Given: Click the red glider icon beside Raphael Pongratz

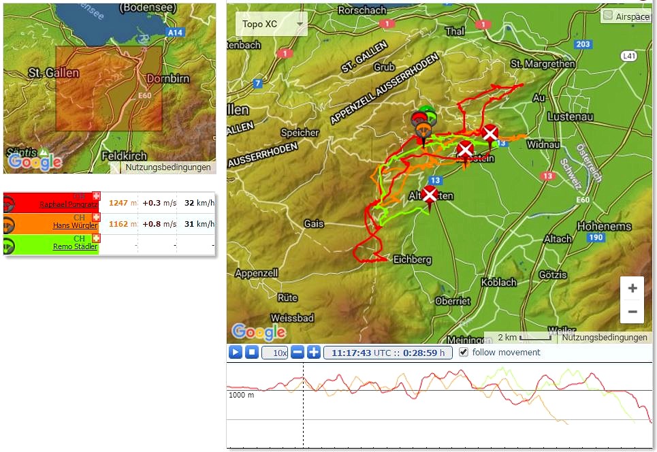Looking at the screenshot, I should [x=9, y=204].
